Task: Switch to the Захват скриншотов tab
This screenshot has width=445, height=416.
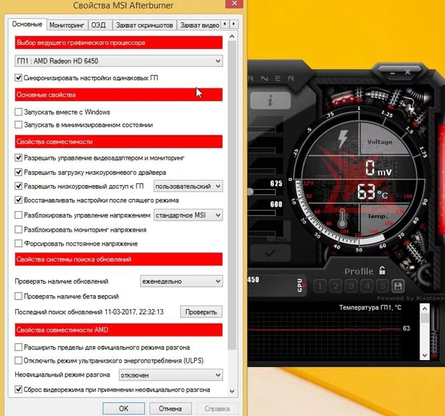Action: tap(144, 25)
